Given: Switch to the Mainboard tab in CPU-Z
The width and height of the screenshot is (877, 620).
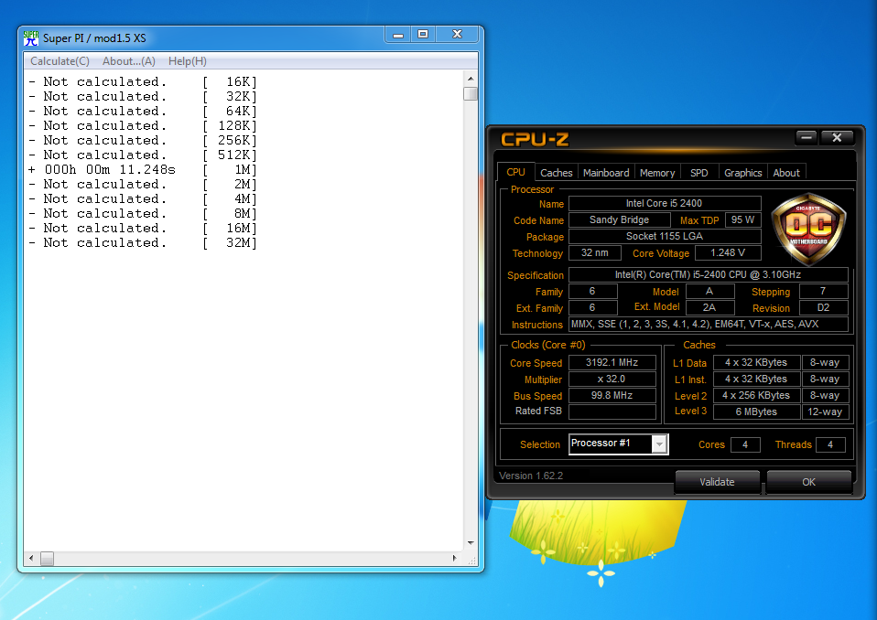Looking at the screenshot, I should pyautogui.click(x=606, y=173).
